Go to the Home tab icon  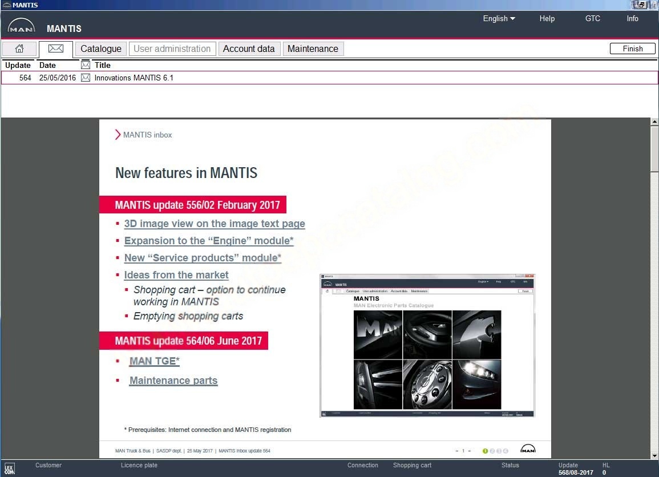click(x=19, y=49)
